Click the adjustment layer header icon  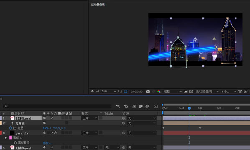(x=67, y=113)
